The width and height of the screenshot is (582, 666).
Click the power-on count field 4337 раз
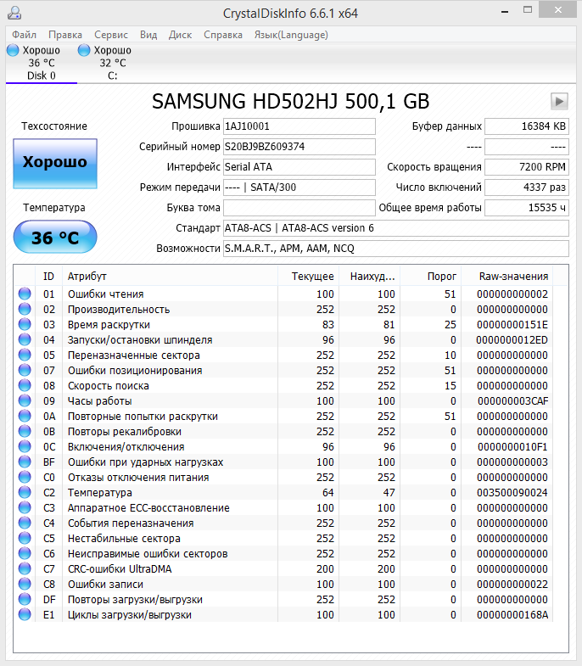[526, 187]
